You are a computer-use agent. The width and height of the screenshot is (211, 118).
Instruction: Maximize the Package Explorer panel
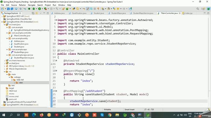point(47,13)
